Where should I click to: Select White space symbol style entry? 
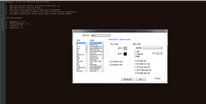96,66
